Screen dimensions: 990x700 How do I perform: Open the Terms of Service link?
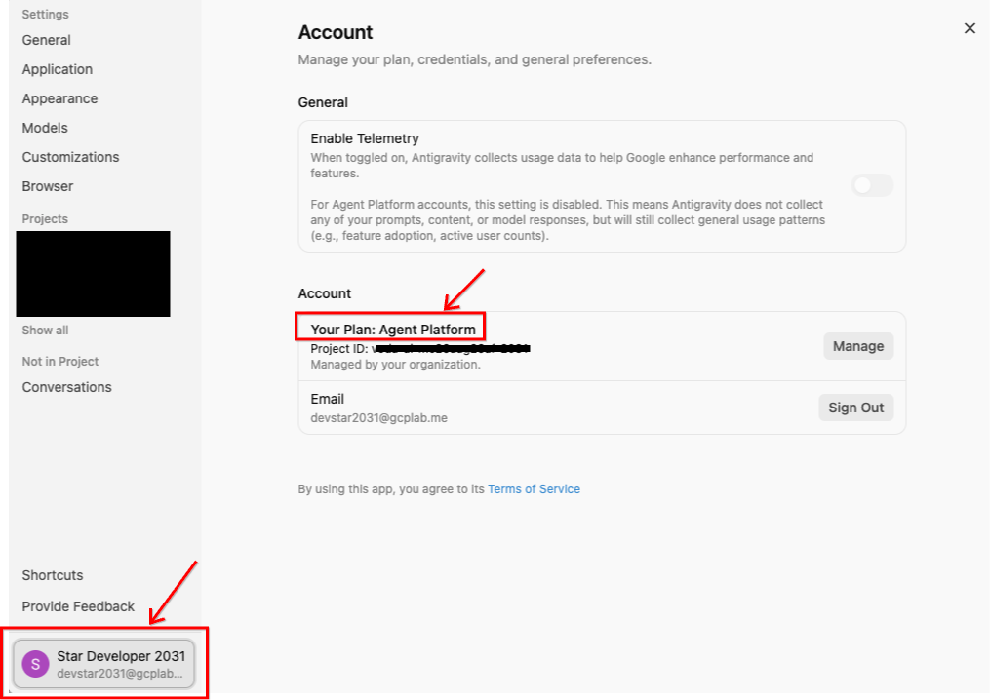(534, 489)
